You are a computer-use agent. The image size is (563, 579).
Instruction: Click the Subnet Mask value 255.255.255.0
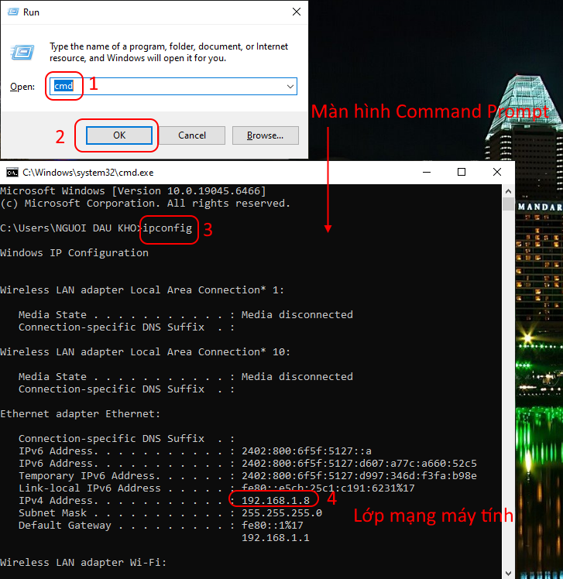[x=281, y=512]
